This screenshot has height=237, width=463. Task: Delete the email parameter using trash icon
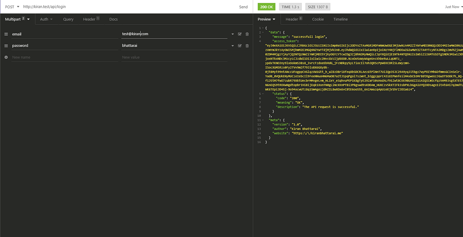(x=247, y=34)
